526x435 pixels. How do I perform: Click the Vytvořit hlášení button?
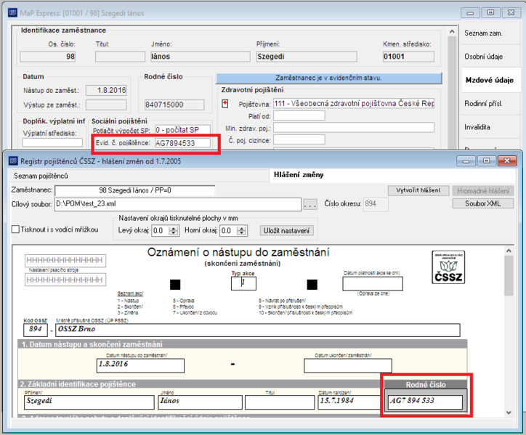(x=418, y=190)
